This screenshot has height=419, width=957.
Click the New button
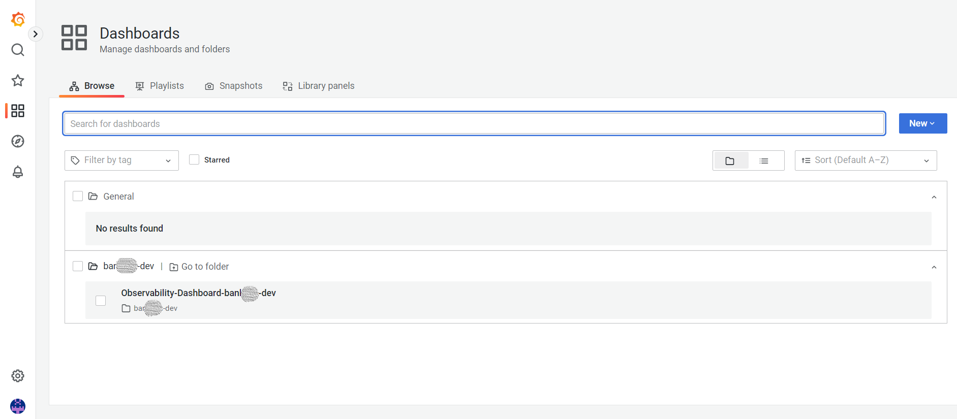click(922, 123)
